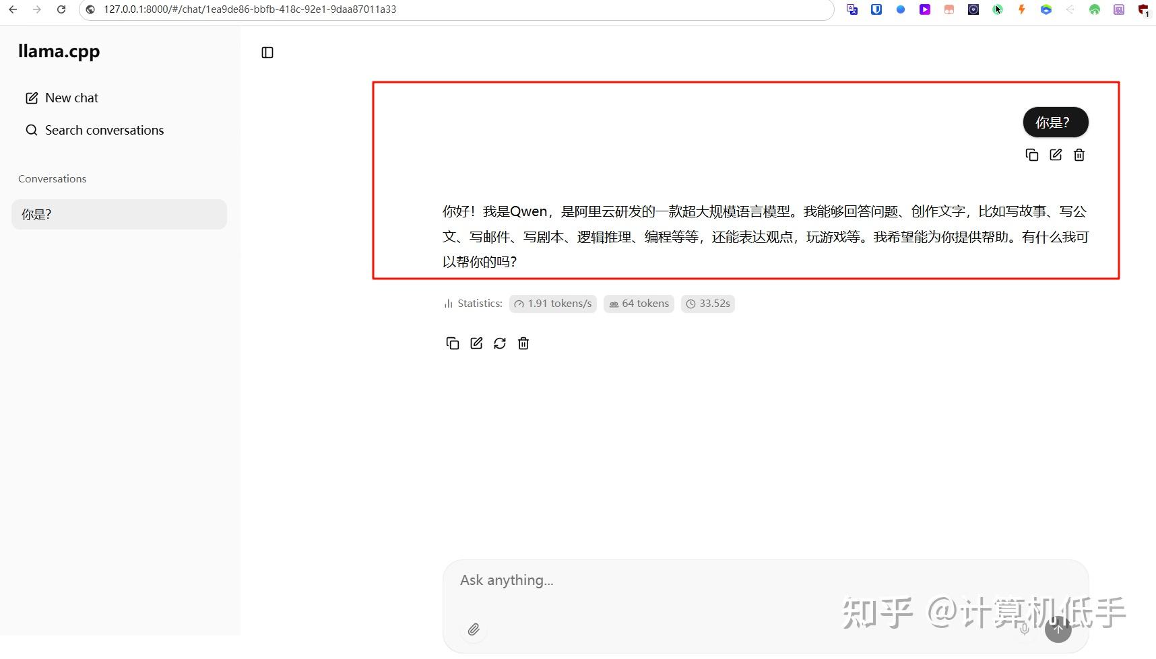
Task: Click the 1.91 tokens/s speed chip
Action: click(552, 304)
